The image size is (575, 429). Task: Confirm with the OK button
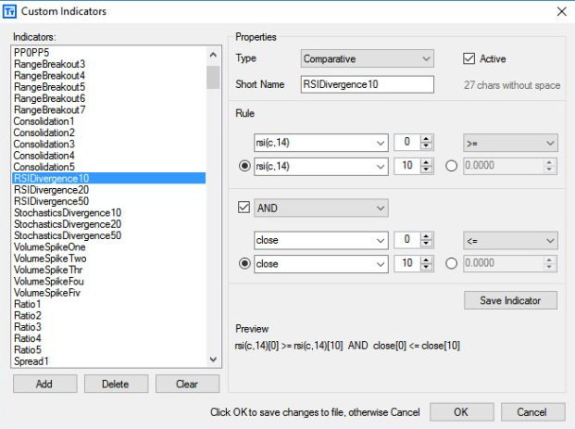[x=462, y=412]
